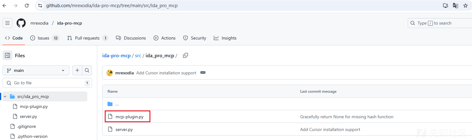Open the main branch selector dropdown
The width and height of the screenshot is (472, 140).
(x=36, y=70)
